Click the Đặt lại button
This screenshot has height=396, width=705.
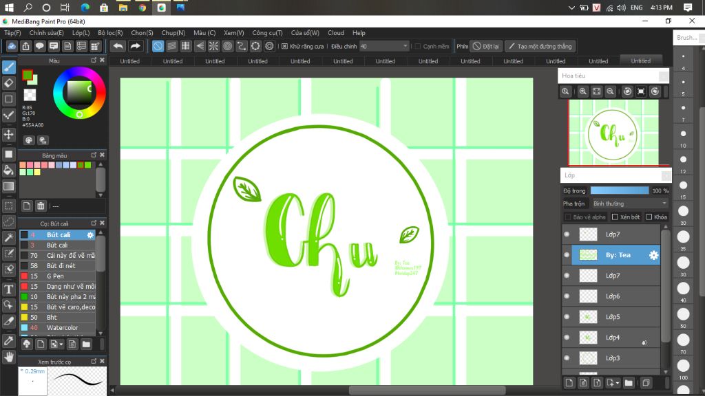[486, 46]
